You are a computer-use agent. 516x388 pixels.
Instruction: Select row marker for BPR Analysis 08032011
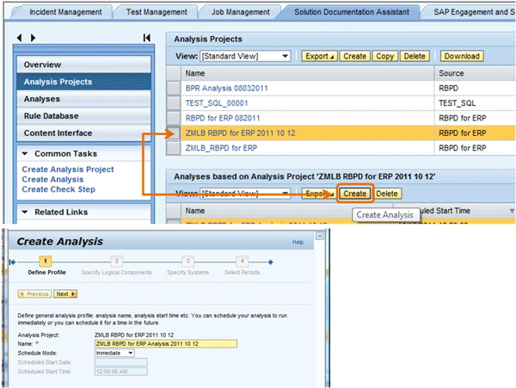click(173, 87)
